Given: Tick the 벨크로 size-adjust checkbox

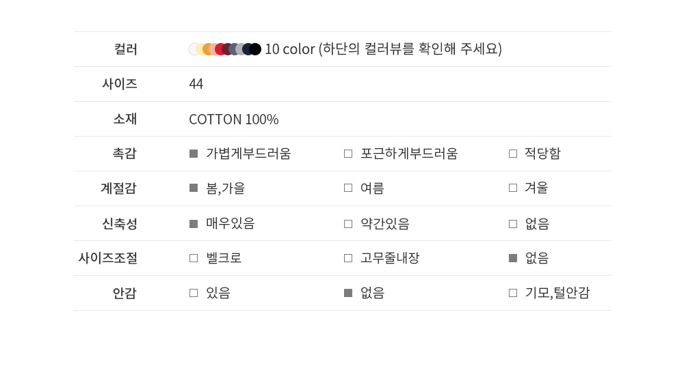Looking at the screenshot, I should [x=194, y=258].
